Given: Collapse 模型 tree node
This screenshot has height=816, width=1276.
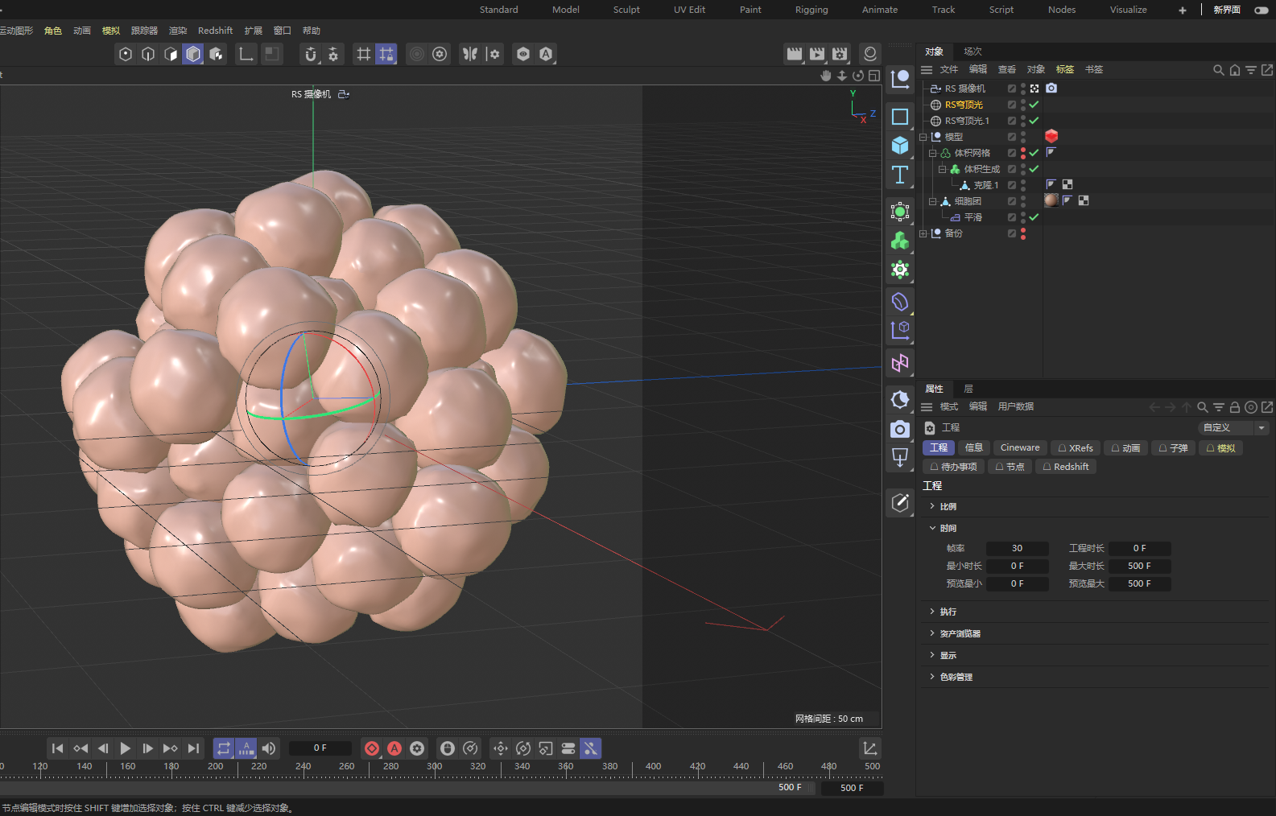Looking at the screenshot, I should coord(923,137).
